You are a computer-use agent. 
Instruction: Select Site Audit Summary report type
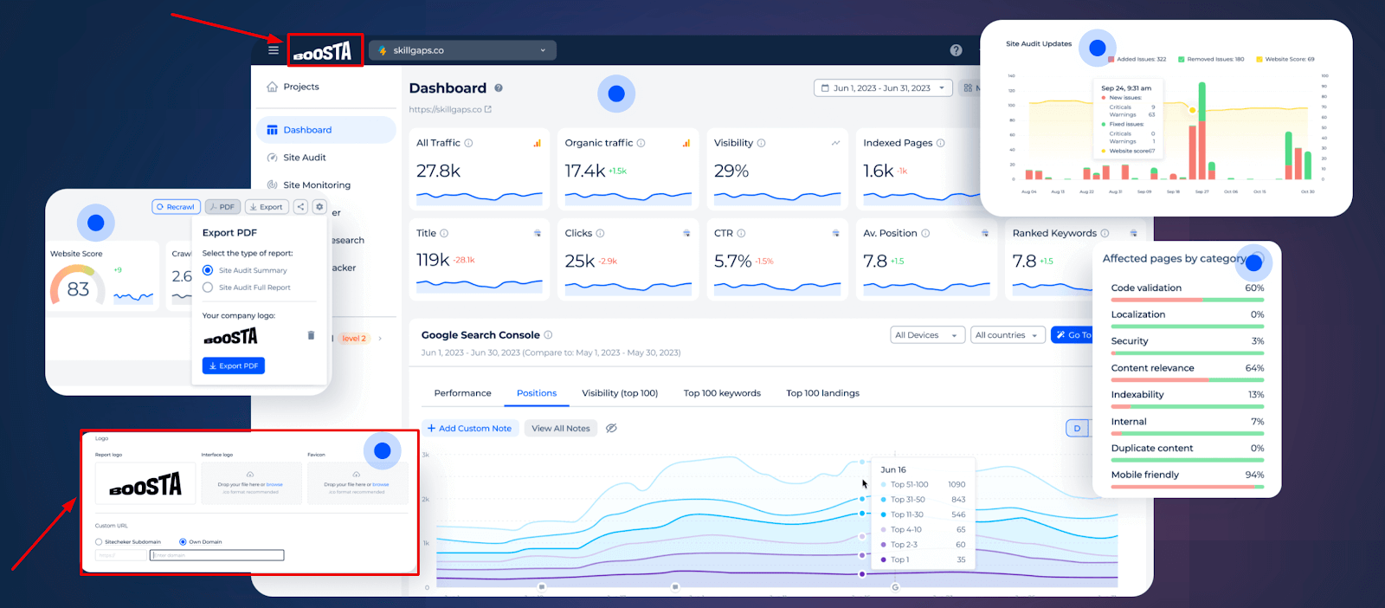(x=208, y=270)
